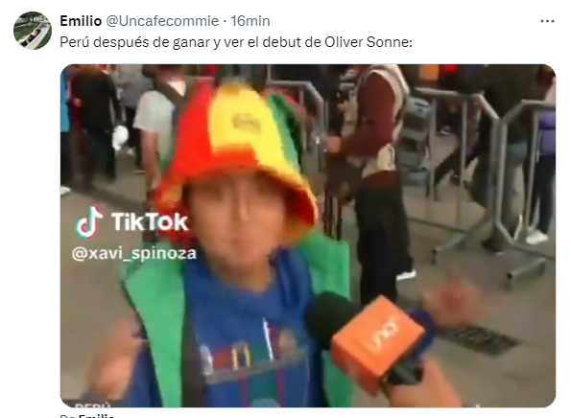Play the embedded video on the tweet
Image resolution: width=571 pixels, height=418 pixels.
click(308, 236)
